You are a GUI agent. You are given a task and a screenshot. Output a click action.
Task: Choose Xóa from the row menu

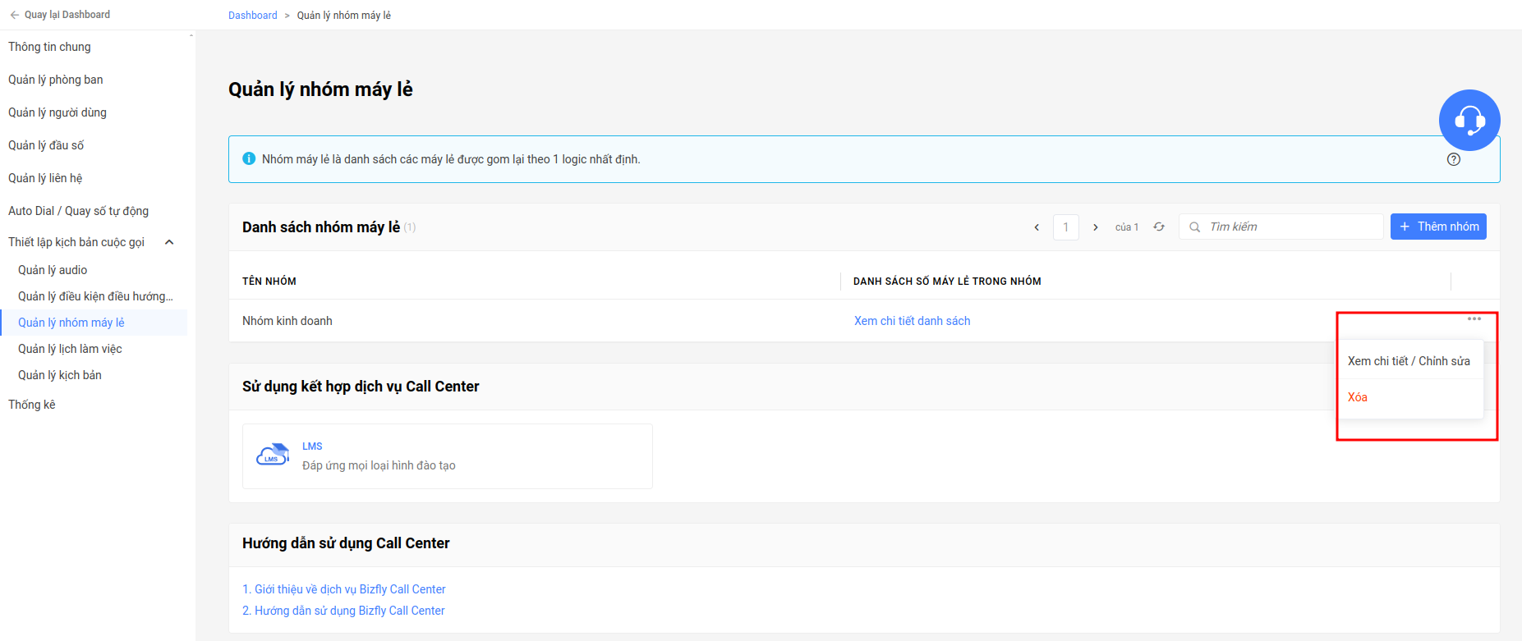(x=1358, y=397)
